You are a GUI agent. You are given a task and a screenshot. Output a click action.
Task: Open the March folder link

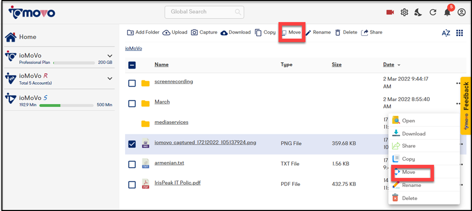[162, 102]
